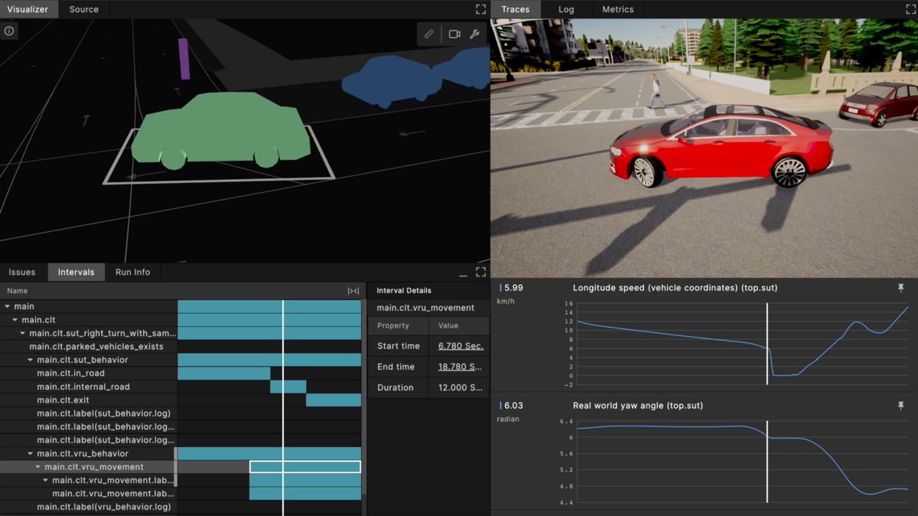Collapse the main tree node
Image resolution: width=918 pixels, height=516 pixels.
[8, 306]
